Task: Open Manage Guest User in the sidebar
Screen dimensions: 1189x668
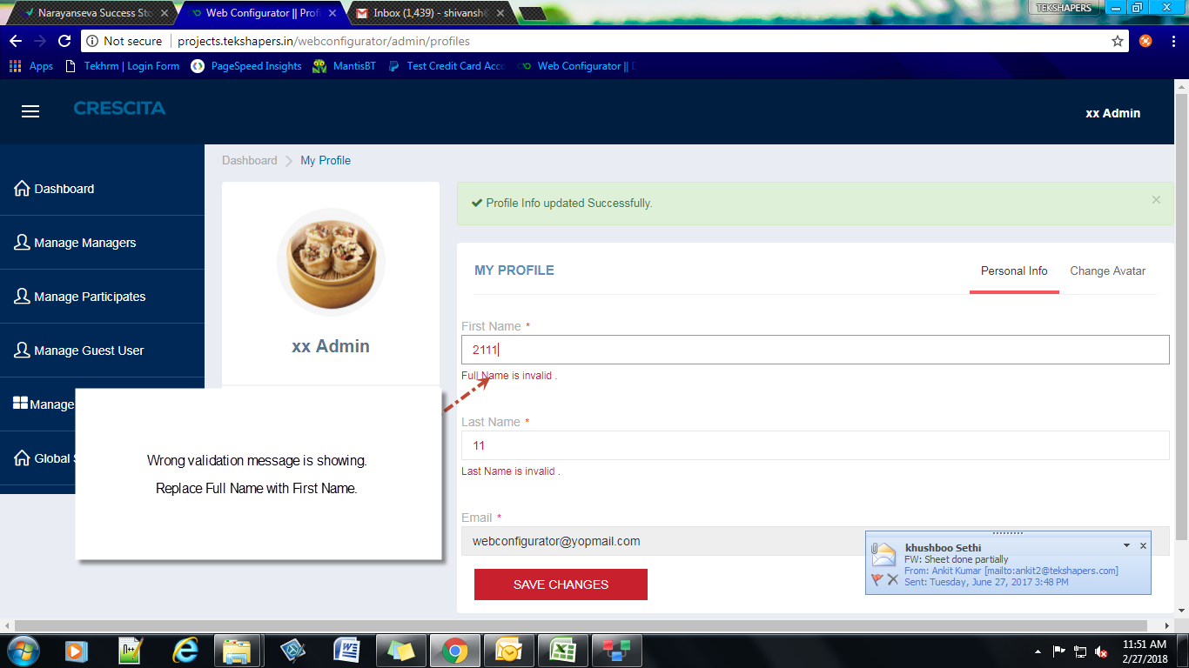Action: pyautogui.click(x=102, y=351)
